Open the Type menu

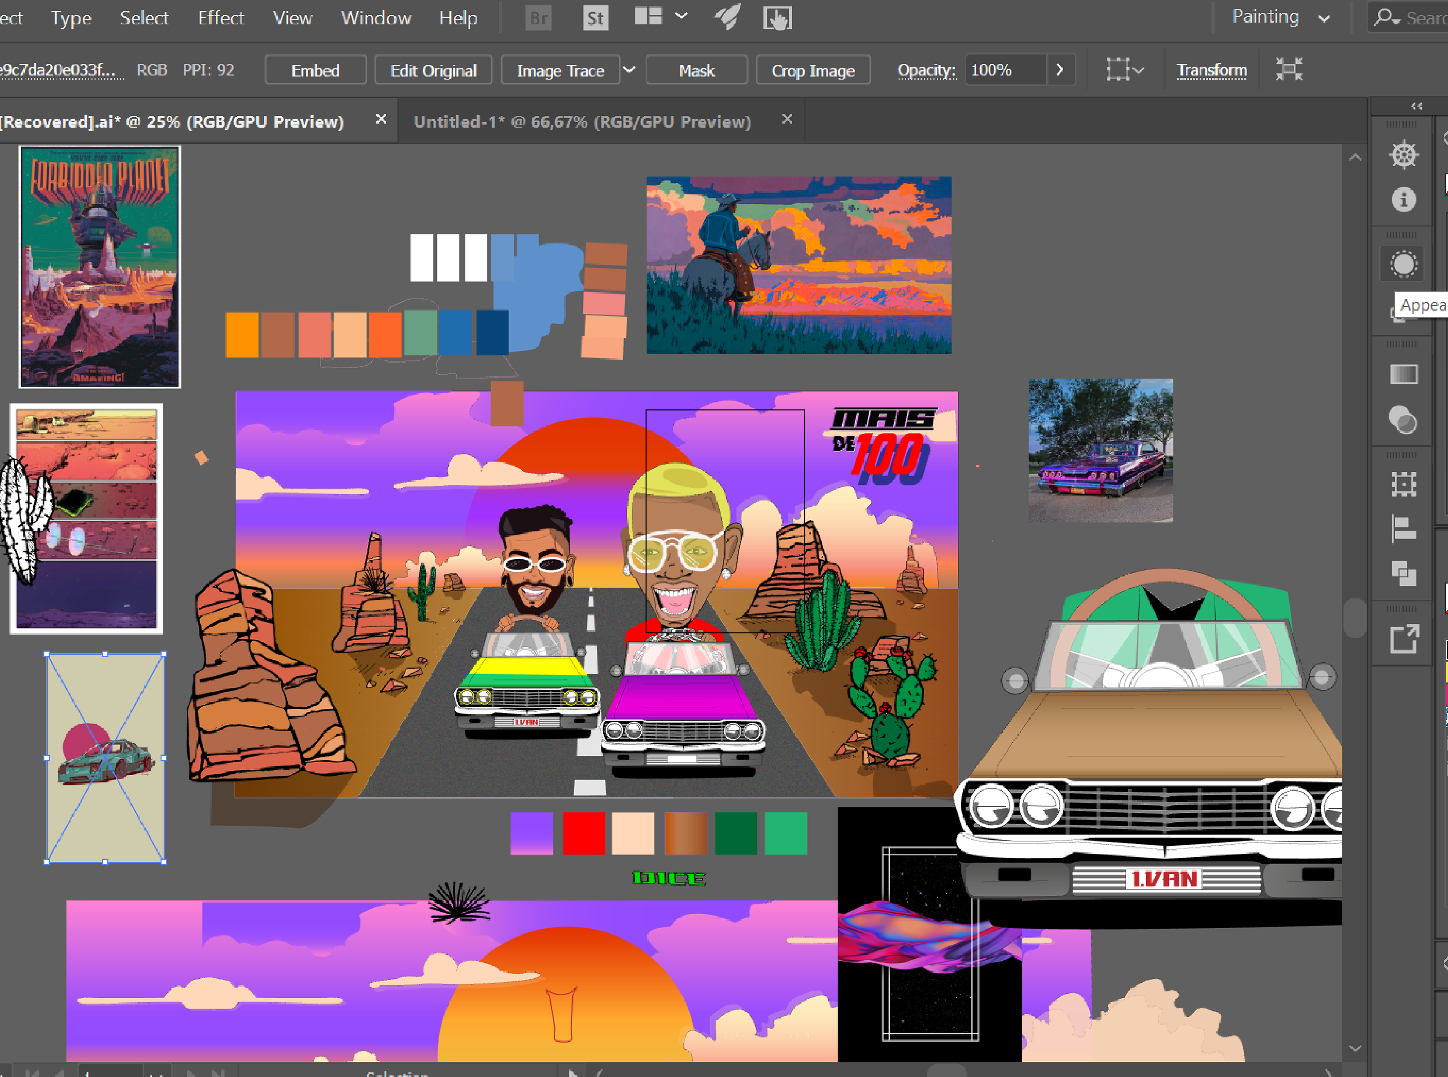point(71,18)
